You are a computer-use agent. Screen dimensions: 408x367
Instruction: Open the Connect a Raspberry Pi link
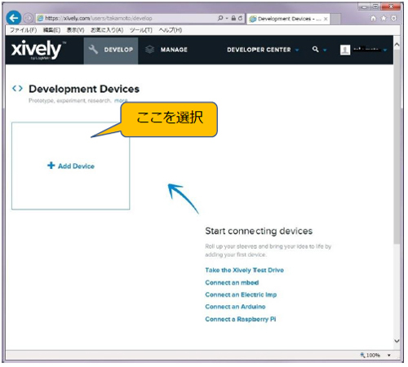pyautogui.click(x=241, y=319)
